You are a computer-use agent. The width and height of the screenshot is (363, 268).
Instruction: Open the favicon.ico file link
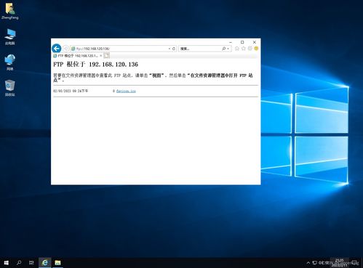tap(126, 91)
